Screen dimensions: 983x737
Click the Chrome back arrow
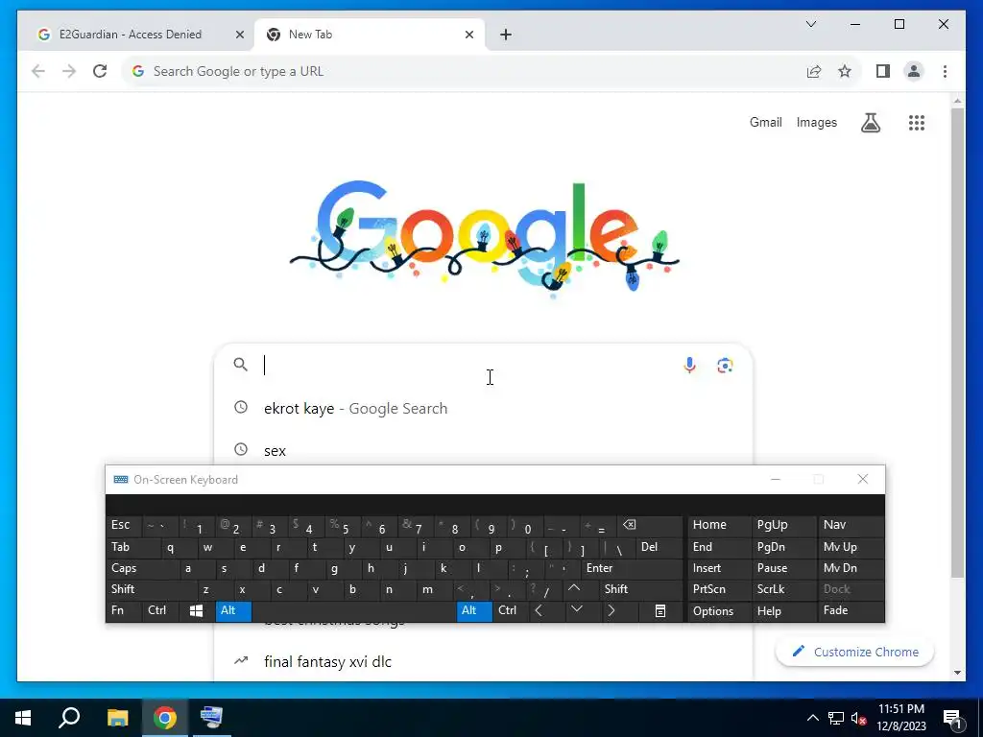pos(38,71)
